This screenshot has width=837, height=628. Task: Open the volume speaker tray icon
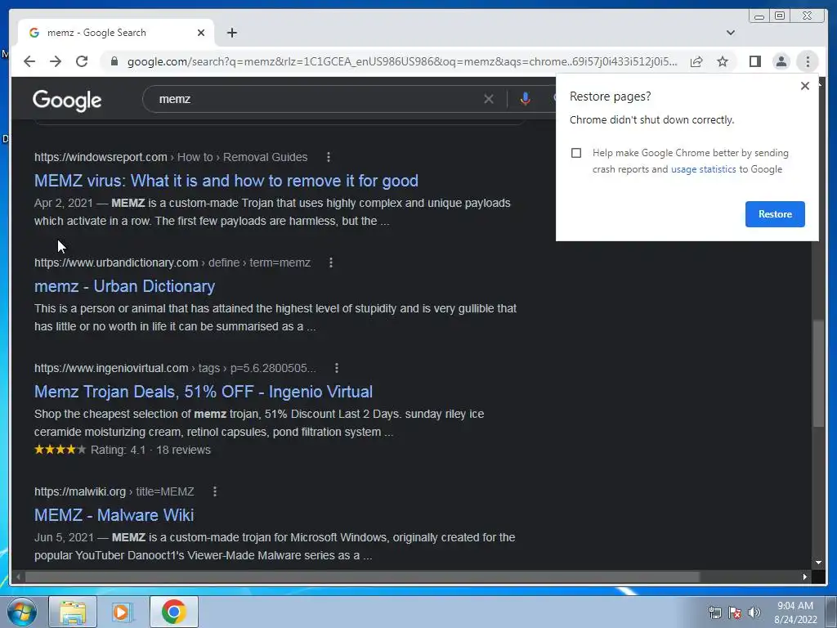(754, 612)
